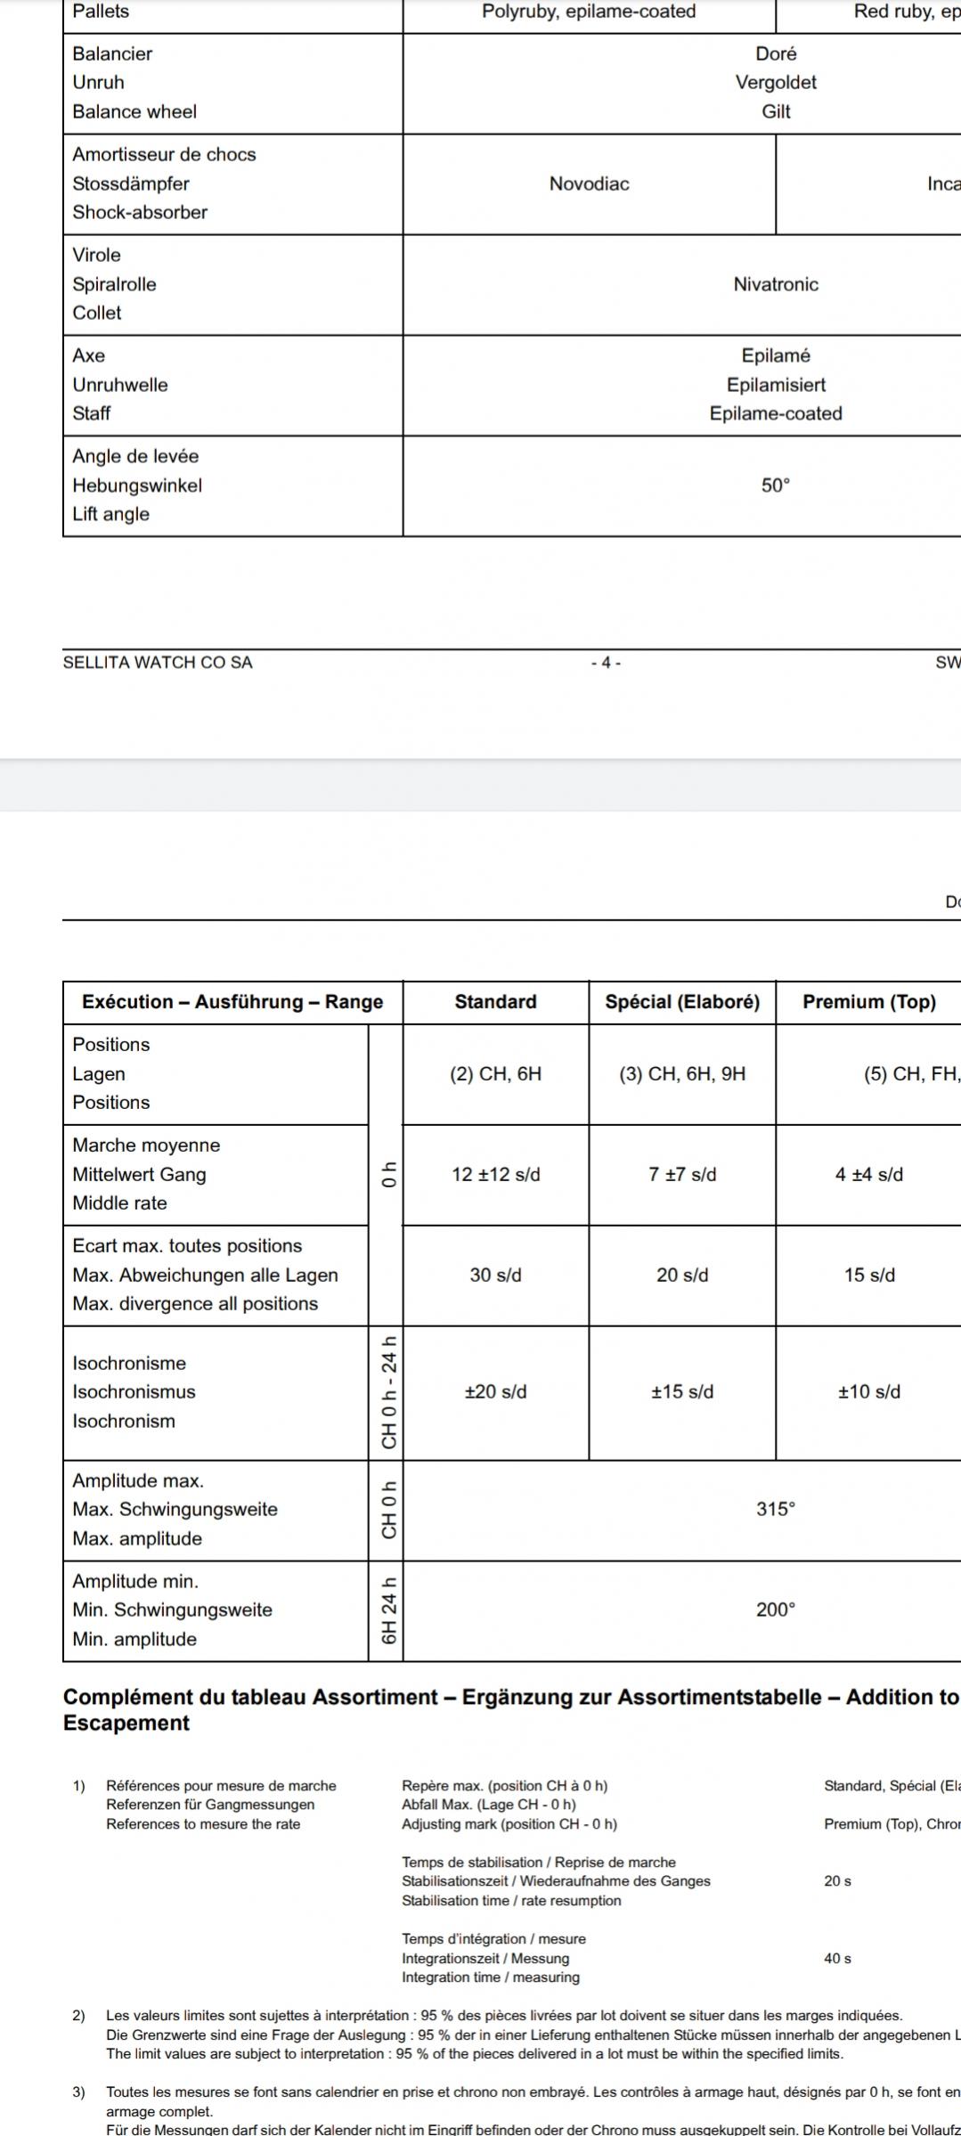Screen dimensions: 961x2136
Task: Click the page number "- 4 -"
Action: pos(606,663)
